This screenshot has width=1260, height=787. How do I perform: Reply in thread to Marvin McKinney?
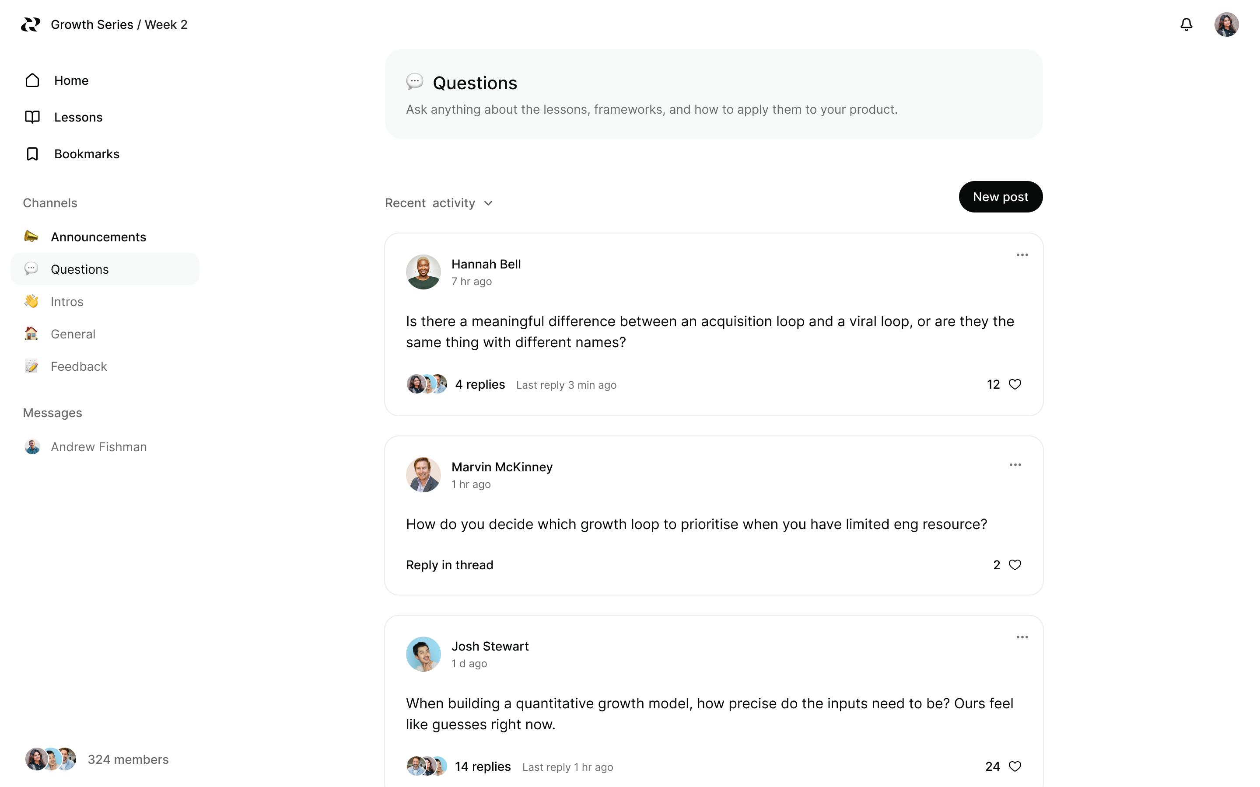(449, 565)
